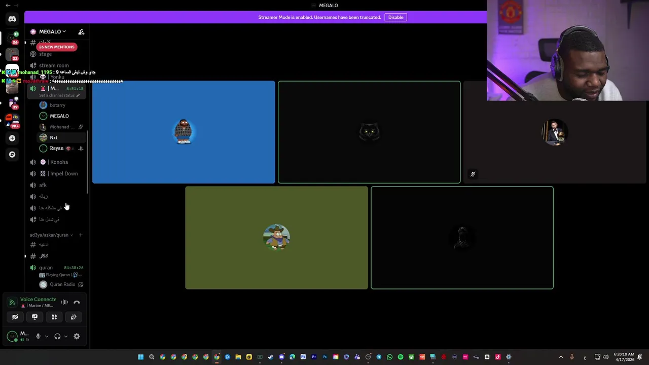649x365 pixels.
Task: Open Windows Start menu
Action: point(140,357)
